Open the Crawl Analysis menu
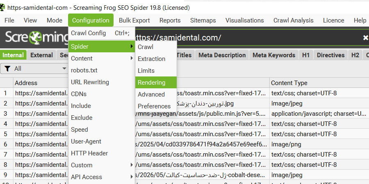This screenshot has height=184, width=369. 293,20
